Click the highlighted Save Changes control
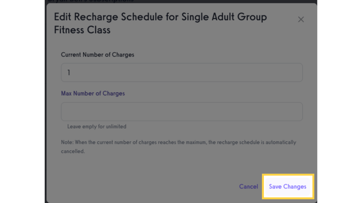 [288, 187]
